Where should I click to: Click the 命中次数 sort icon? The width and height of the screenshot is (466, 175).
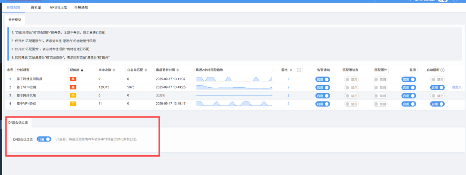pos(114,70)
